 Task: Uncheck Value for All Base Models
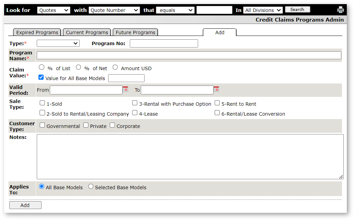pos(41,78)
